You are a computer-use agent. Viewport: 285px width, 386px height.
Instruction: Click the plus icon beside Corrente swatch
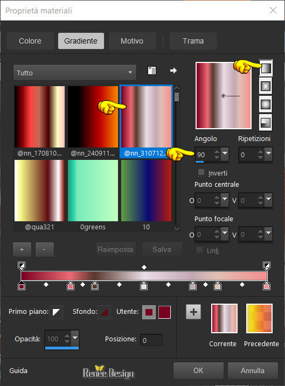point(193,312)
